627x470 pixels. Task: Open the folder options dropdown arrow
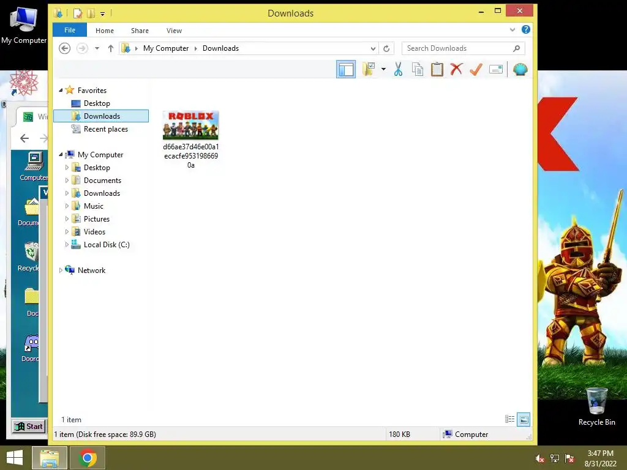pos(383,70)
